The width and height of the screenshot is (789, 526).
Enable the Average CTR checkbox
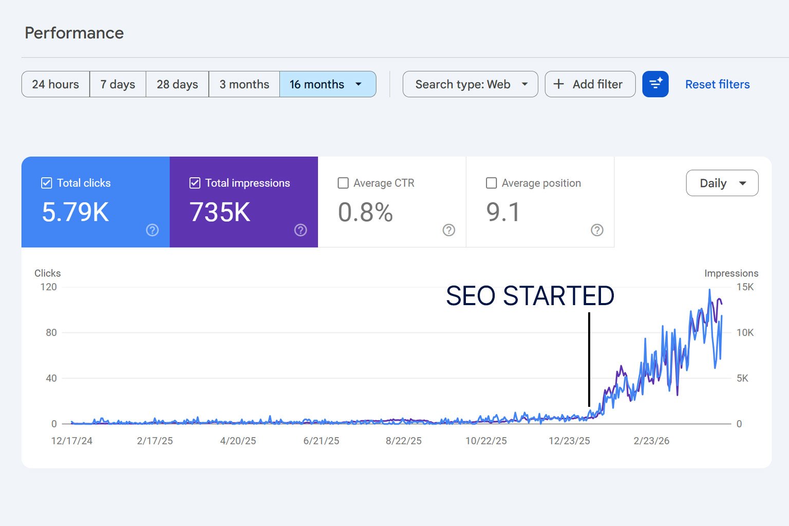343,183
